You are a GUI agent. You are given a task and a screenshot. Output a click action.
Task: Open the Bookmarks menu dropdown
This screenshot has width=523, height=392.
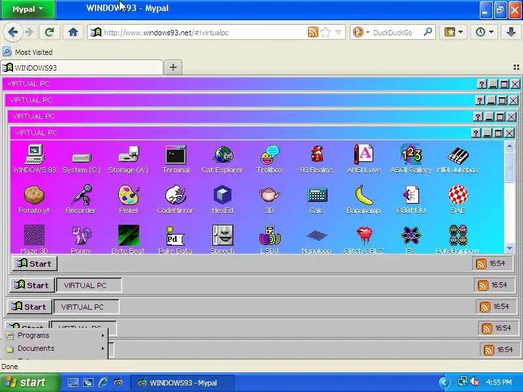tap(453, 32)
